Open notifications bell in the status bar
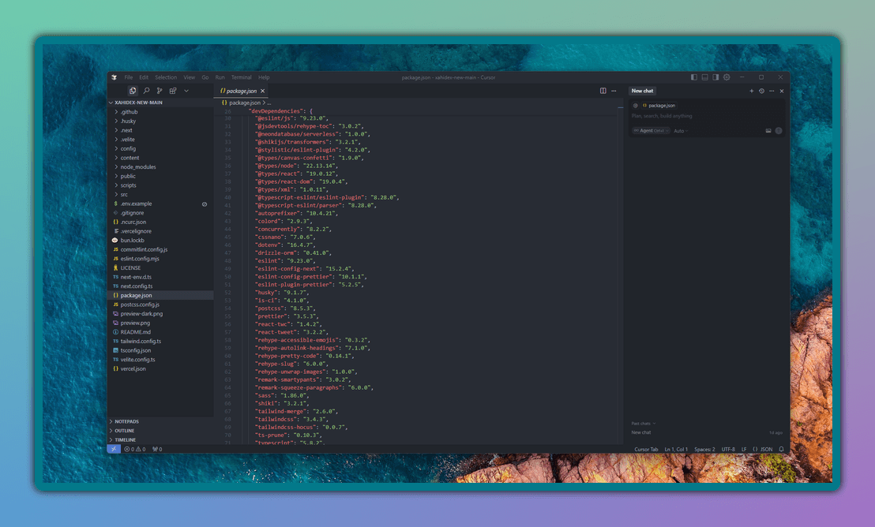 [782, 448]
